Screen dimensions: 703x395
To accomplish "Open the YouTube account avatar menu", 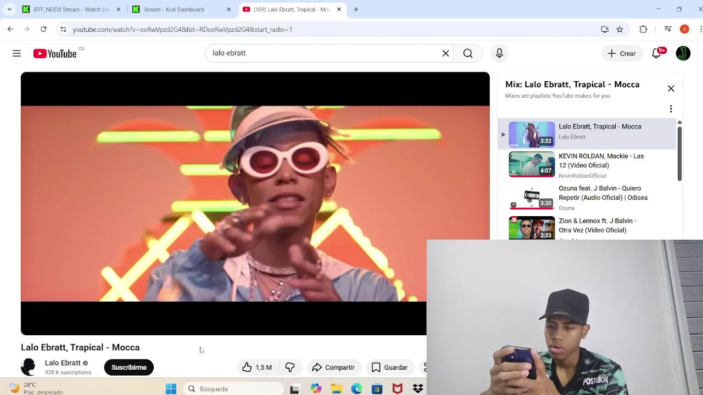I will click(683, 53).
